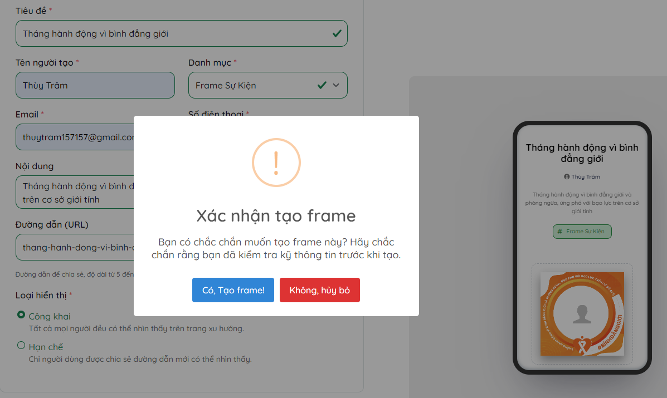
Task: Expand the Danh mục dropdown chevron
Action: (336, 85)
